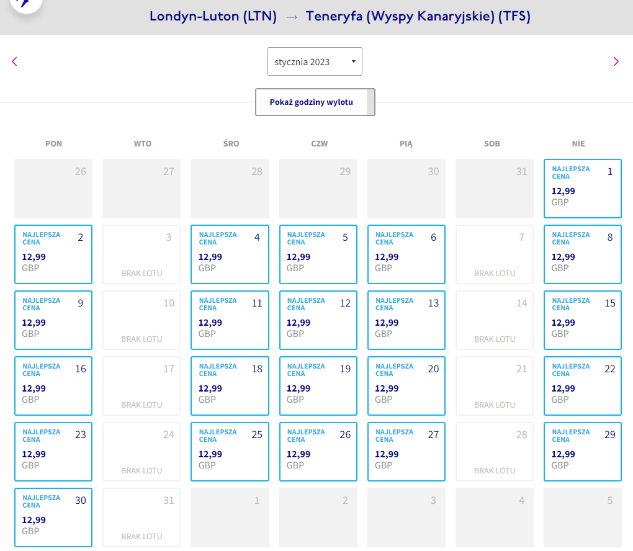Click the Londyn-Luton (LTN) origin title
633x551 pixels.
click(x=213, y=17)
